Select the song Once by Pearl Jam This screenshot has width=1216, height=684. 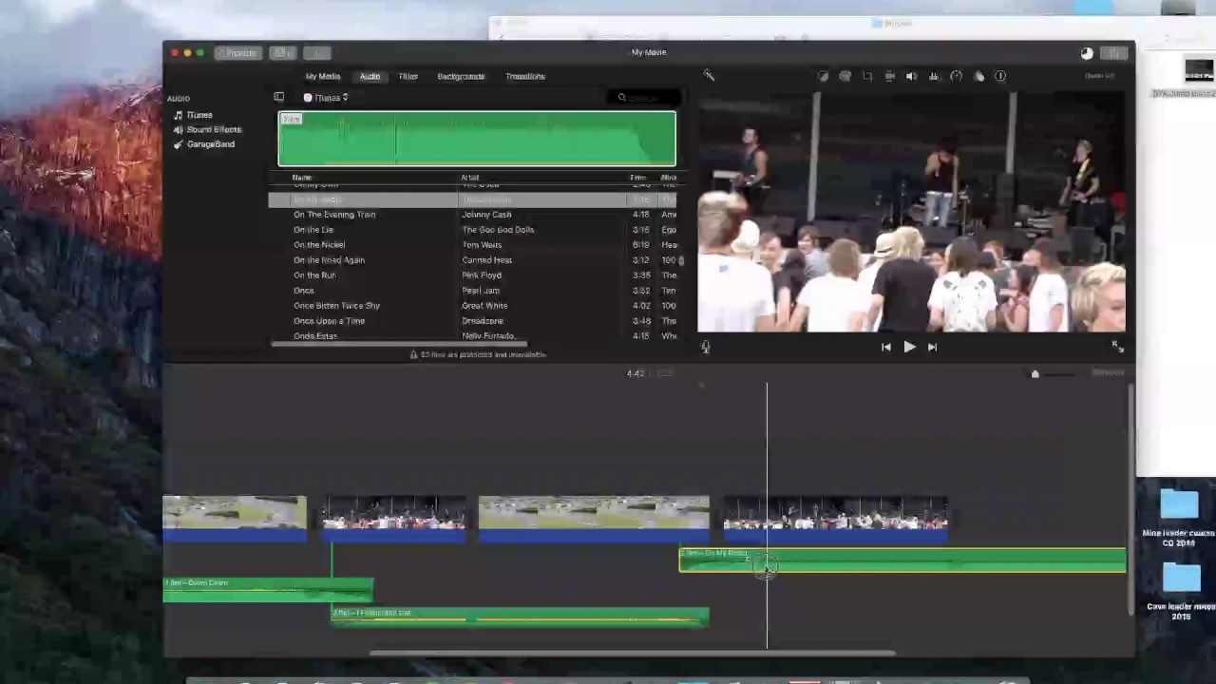pyautogui.click(x=303, y=291)
